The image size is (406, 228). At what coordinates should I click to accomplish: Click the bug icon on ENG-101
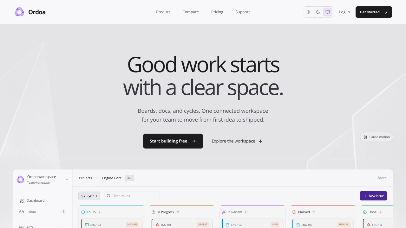157,225
